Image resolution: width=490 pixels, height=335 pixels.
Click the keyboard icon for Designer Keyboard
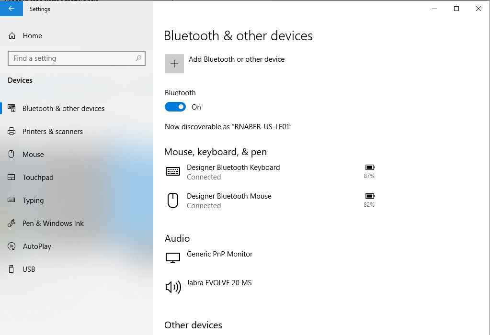click(x=173, y=171)
